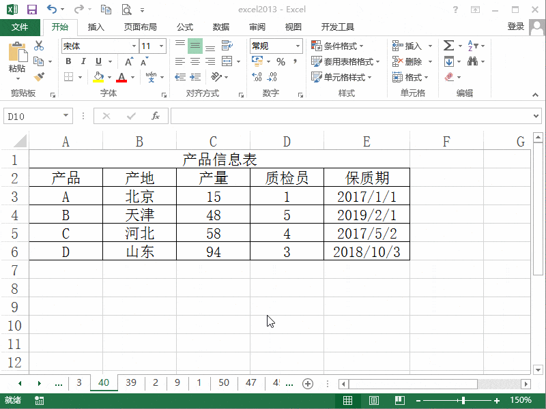This screenshot has height=409, width=546.
Task: Click the 登录 sign-in link
Action: [515, 27]
